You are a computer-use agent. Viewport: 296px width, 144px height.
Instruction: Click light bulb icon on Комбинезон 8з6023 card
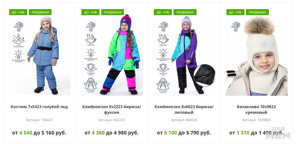[x=163, y=53]
